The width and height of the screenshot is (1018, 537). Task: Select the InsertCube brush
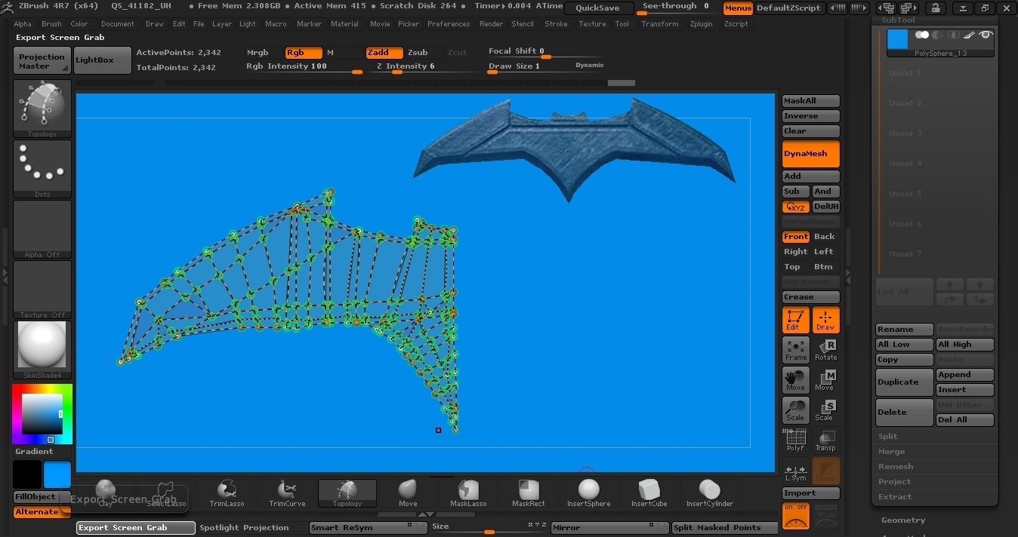point(649,493)
